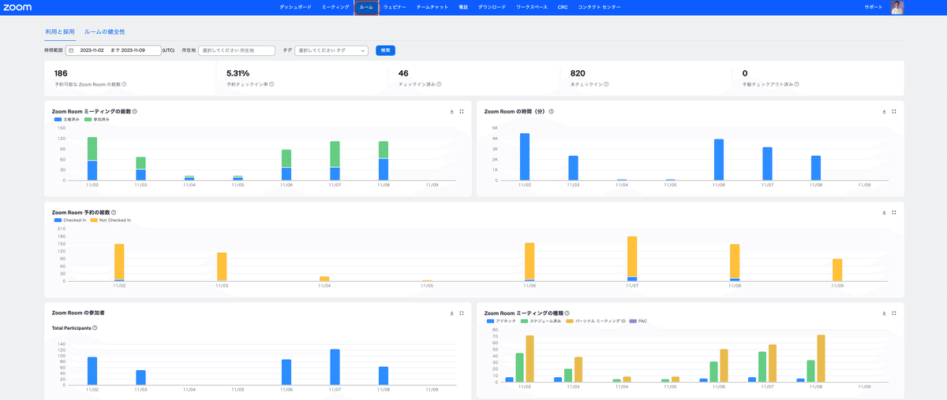Screen dimensions: 947x400
Task: Toggle PAC legend in meeting types chart
Action: point(639,320)
